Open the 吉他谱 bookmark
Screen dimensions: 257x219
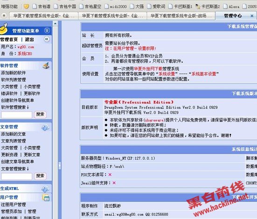click(x=42, y=7)
